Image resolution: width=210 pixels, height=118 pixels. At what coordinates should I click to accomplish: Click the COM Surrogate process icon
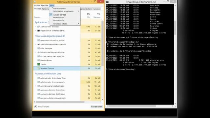39,48
